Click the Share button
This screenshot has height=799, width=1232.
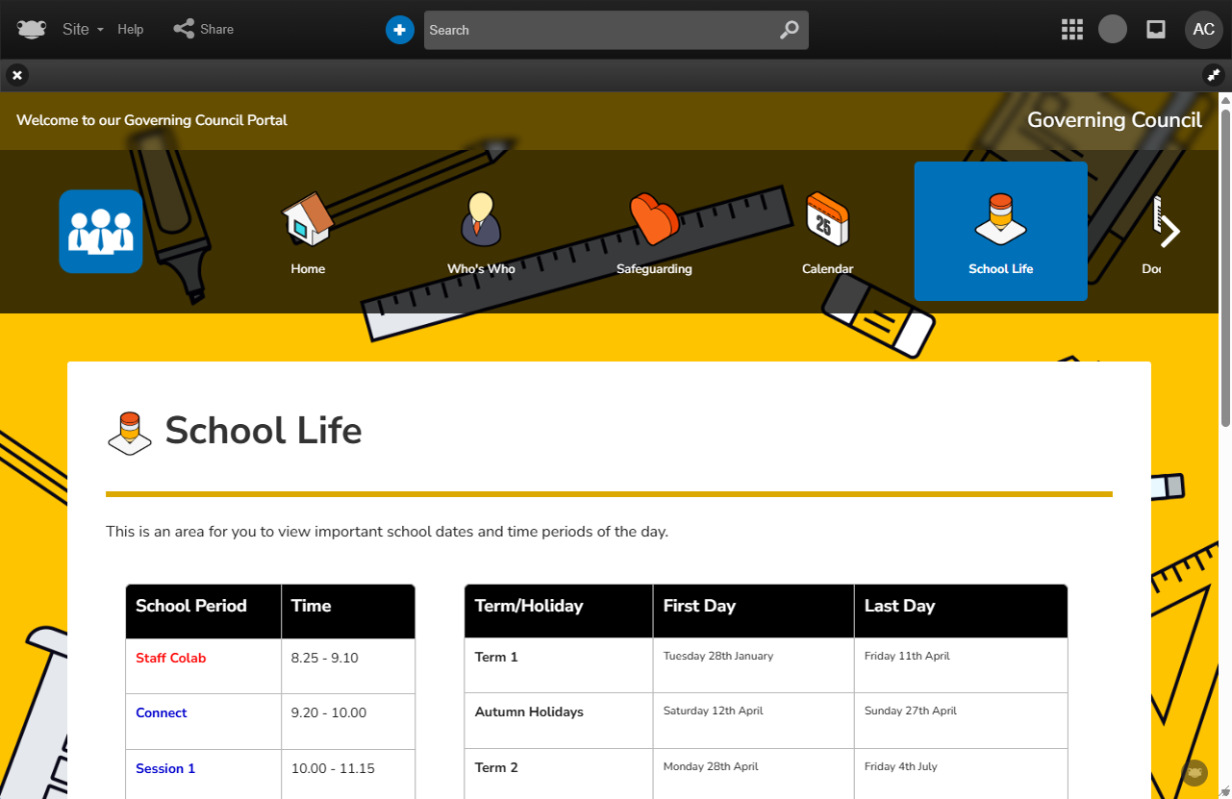point(204,30)
